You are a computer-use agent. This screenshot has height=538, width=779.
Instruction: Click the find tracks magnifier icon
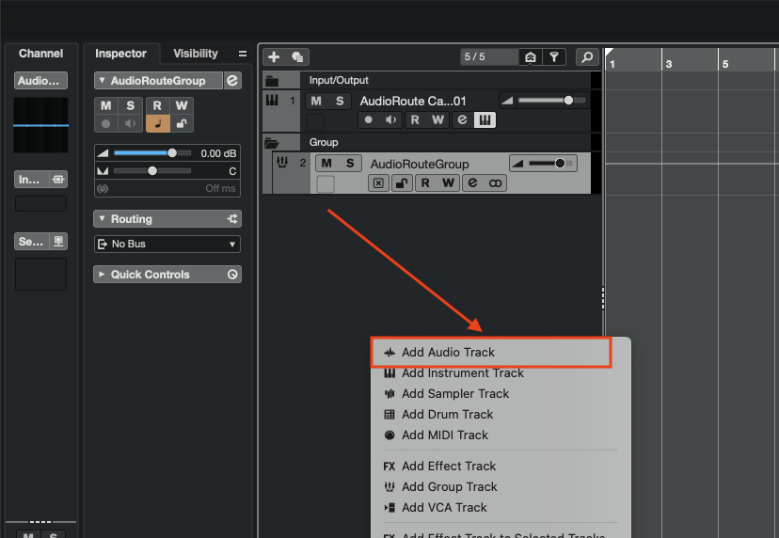tap(587, 57)
